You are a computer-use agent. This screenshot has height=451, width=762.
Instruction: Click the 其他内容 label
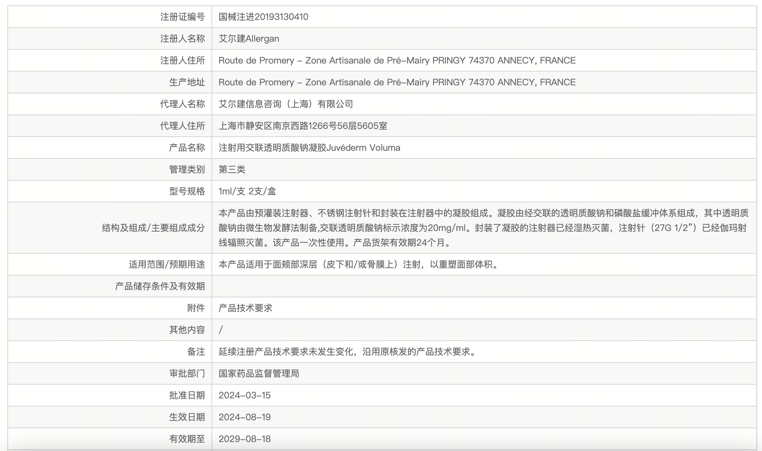187,330
